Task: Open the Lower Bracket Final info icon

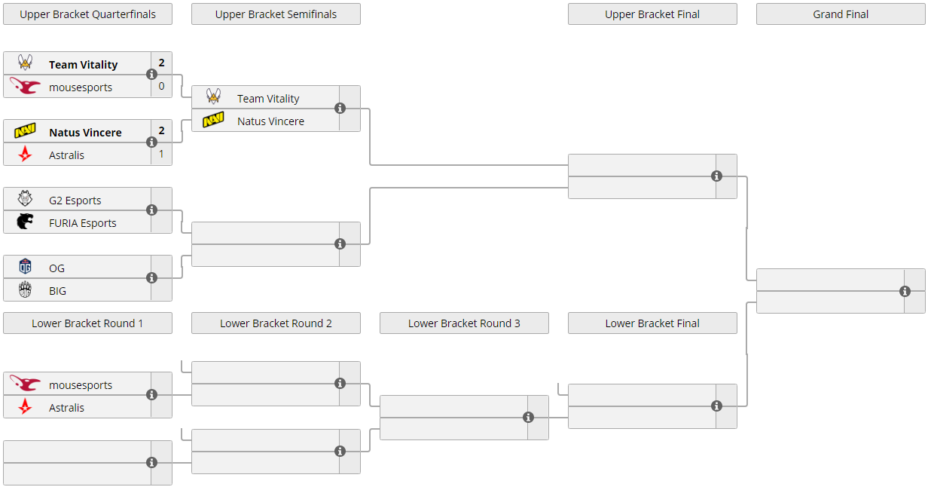Action: pyautogui.click(x=716, y=406)
